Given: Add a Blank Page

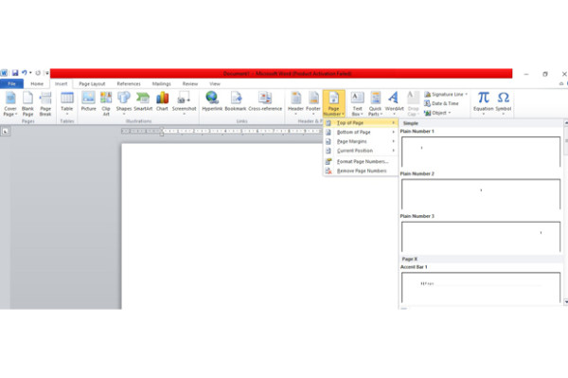Looking at the screenshot, I should click(x=27, y=103).
